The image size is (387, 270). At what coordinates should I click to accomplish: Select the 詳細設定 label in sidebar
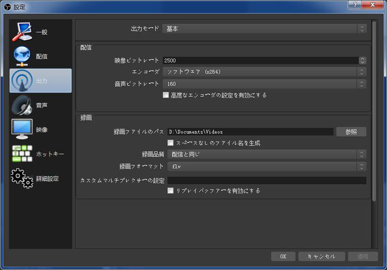click(x=47, y=179)
